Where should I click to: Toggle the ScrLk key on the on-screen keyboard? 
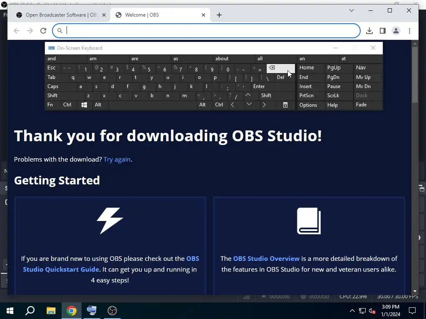point(339,96)
